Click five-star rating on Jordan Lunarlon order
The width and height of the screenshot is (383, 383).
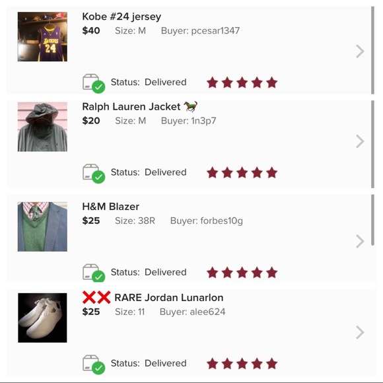(x=242, y=364)
